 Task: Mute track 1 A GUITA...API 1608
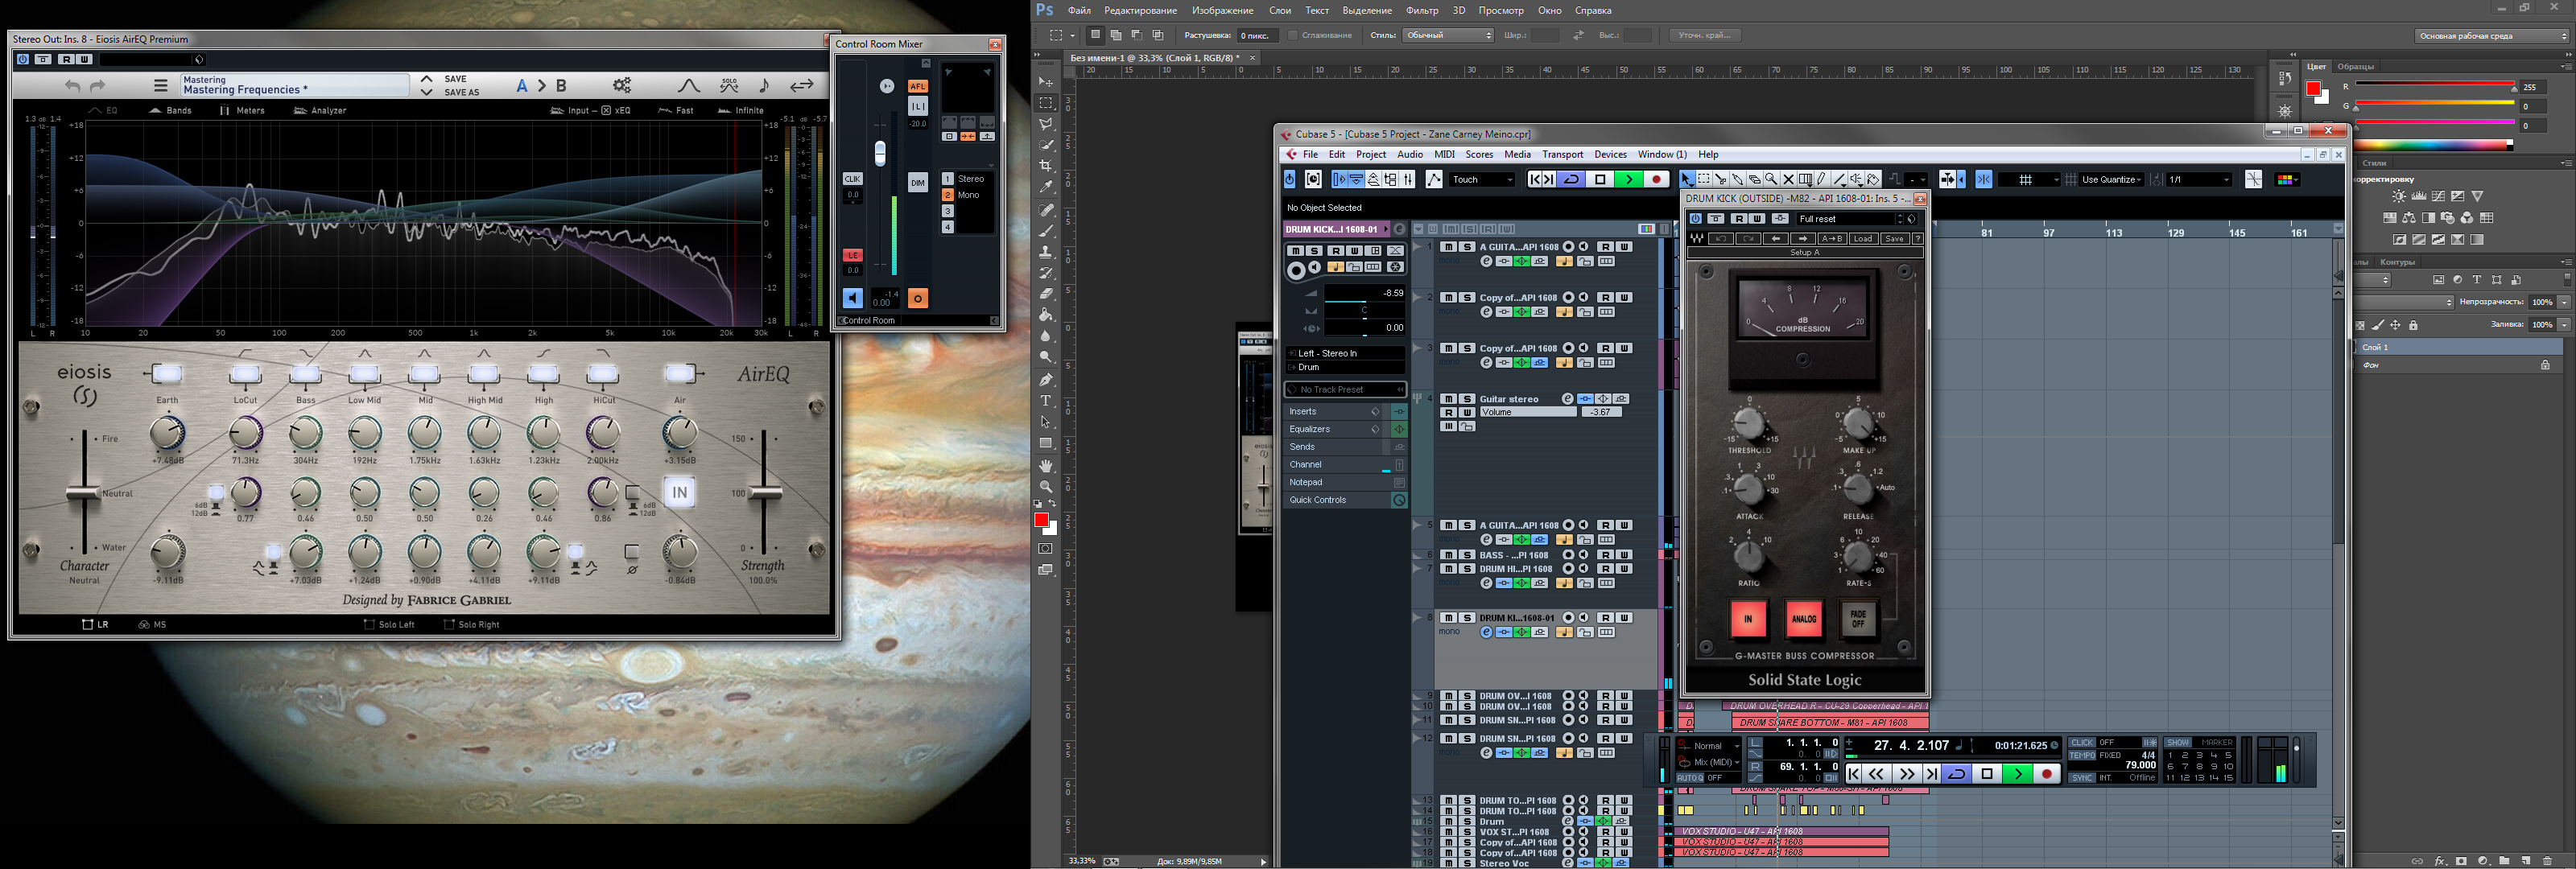[1448, 247]
